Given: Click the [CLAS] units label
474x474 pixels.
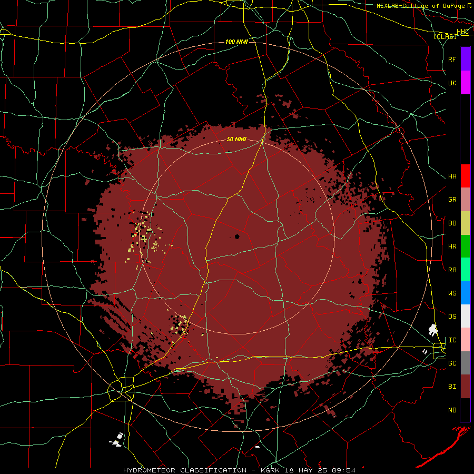Looking at the screenshot, I should pyautogui.click(x=445, y=37).
